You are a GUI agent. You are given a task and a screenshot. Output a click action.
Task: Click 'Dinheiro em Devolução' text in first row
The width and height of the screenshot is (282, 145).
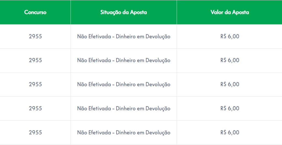[143, 36]
